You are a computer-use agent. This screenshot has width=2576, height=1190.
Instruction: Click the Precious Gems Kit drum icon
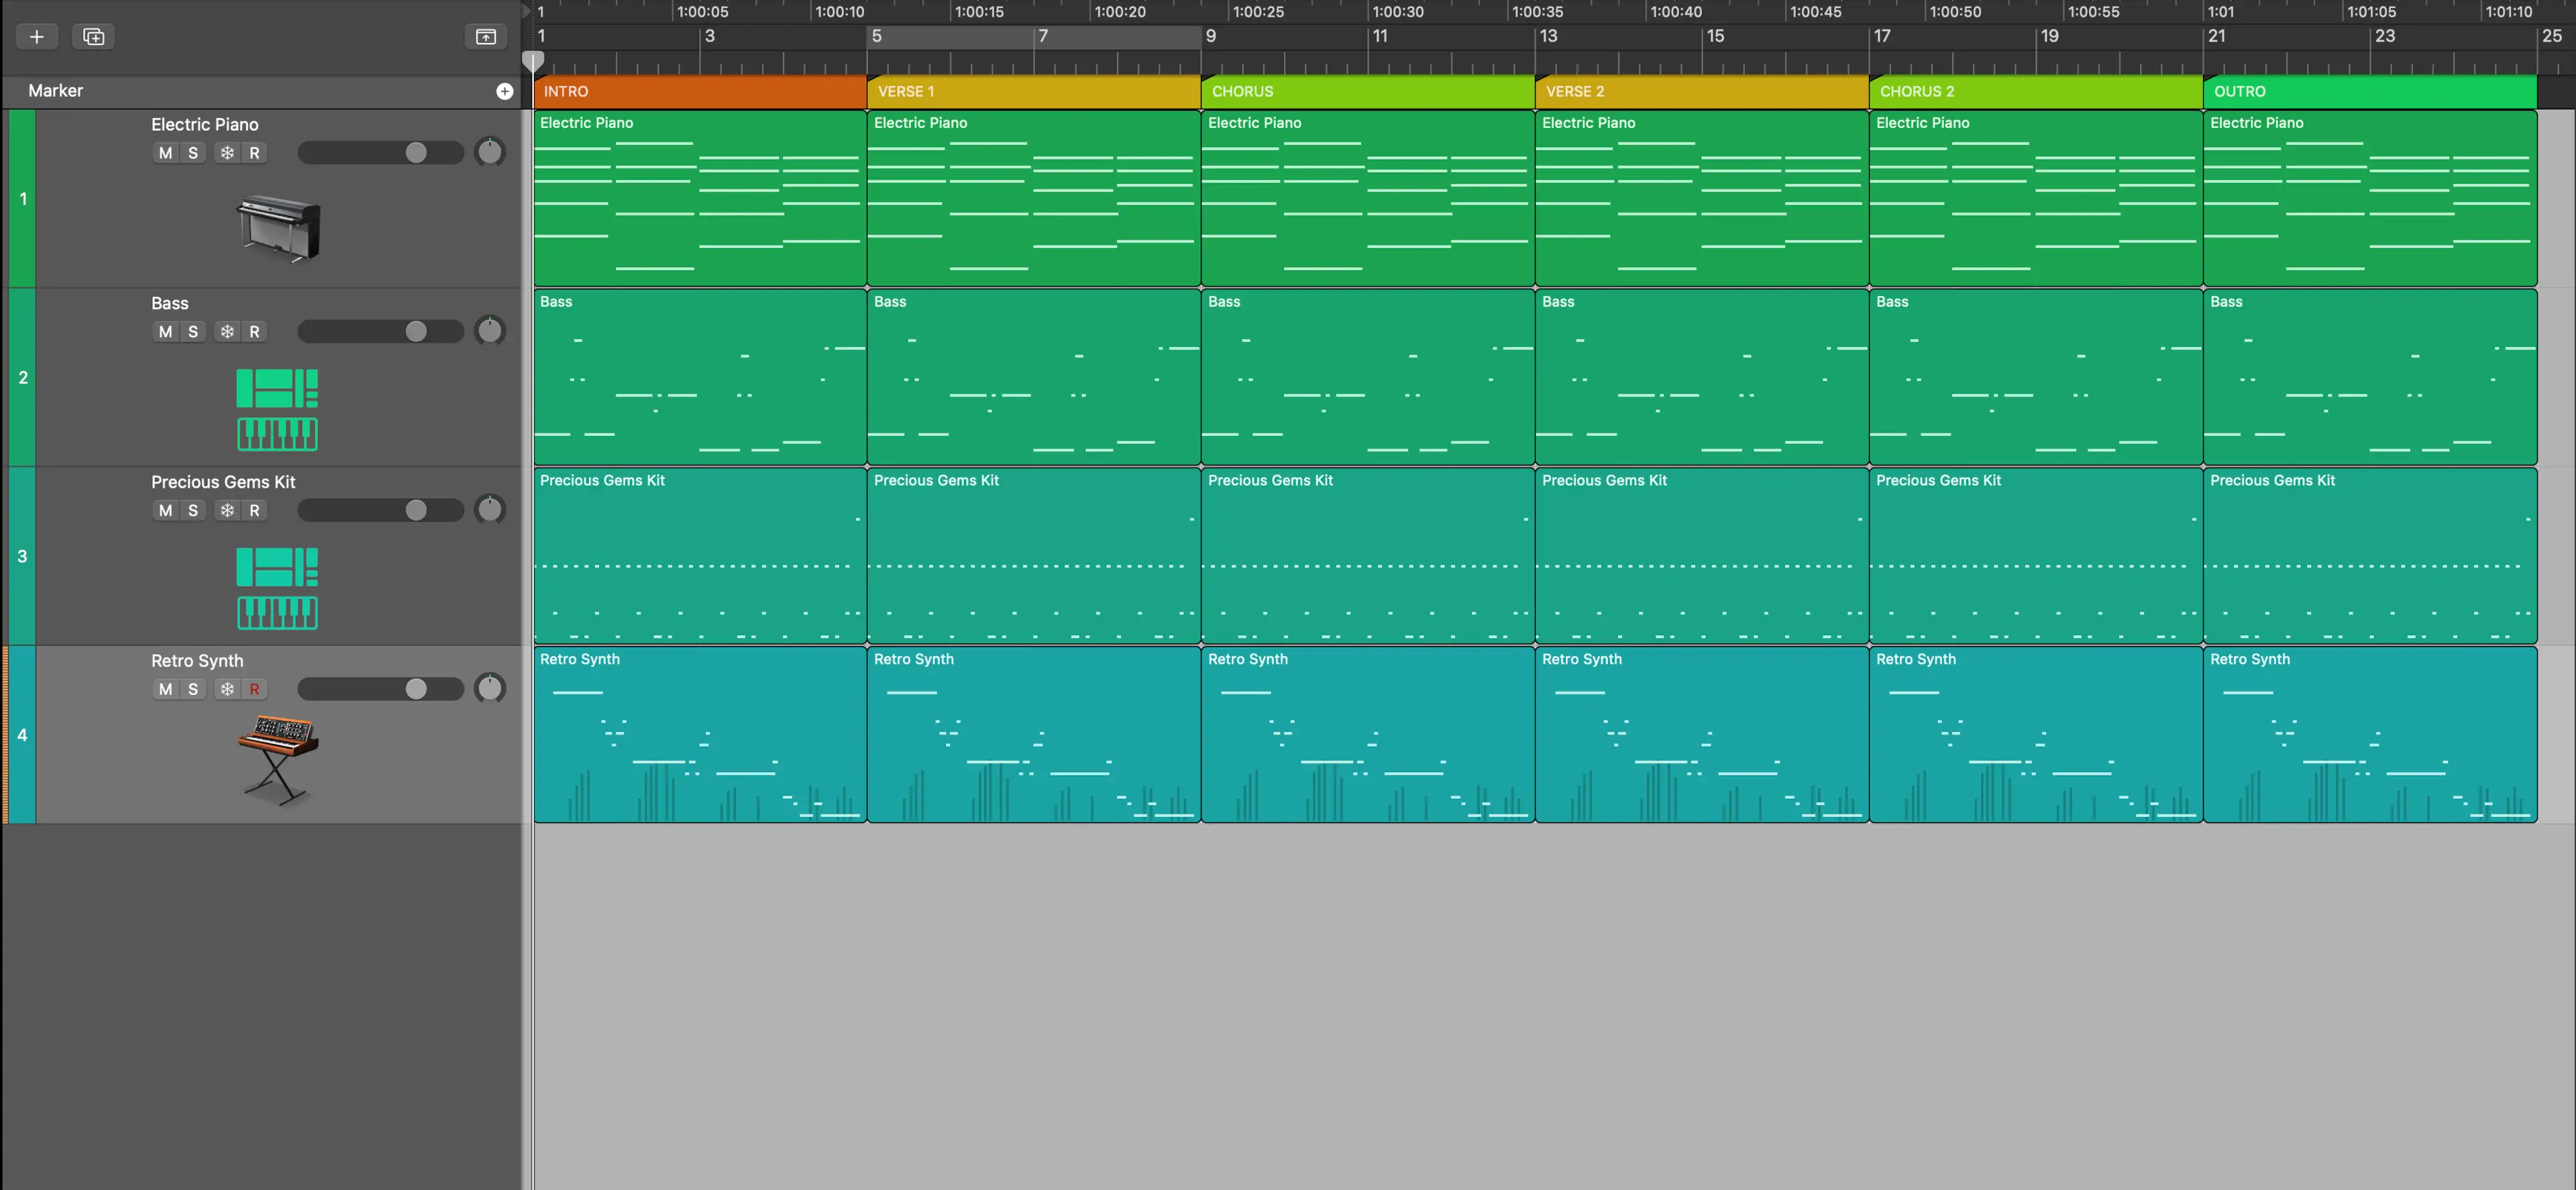(x=277, y=588)
